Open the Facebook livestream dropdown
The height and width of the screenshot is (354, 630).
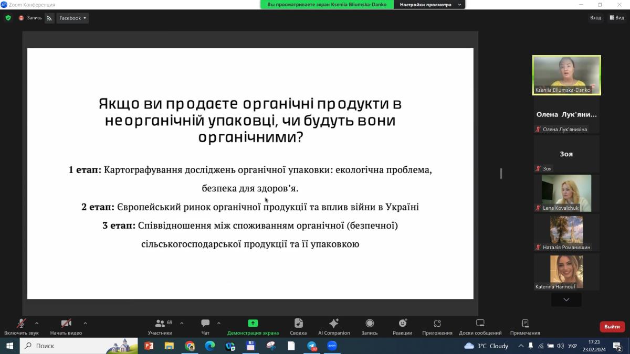72,18
